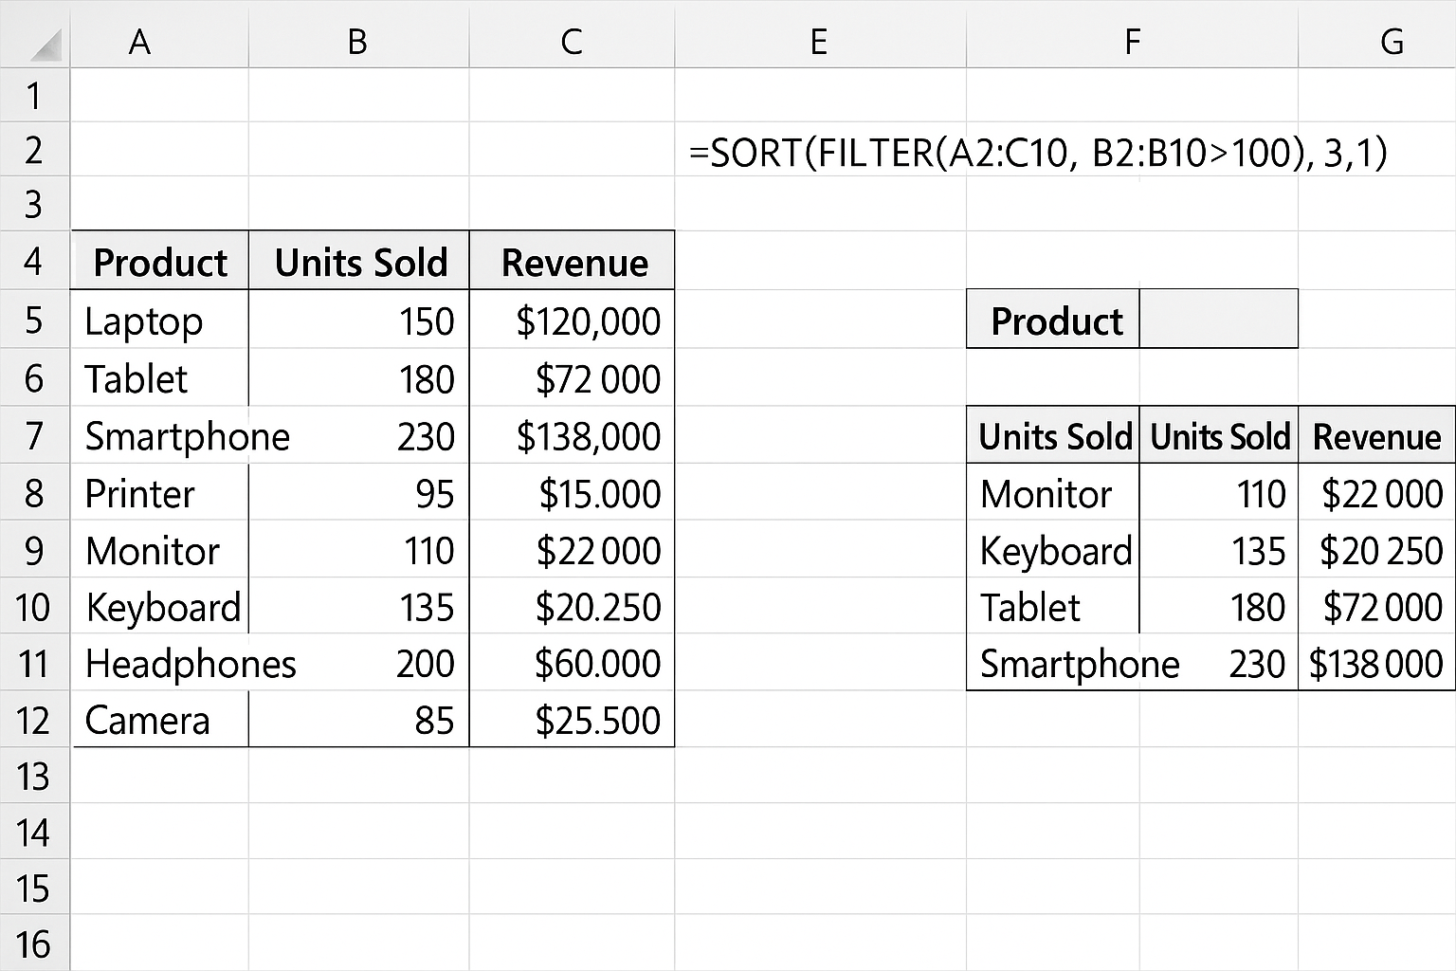The image size is (1456, 971).
Task: Select the Printer cell
Action: point(159,492)
